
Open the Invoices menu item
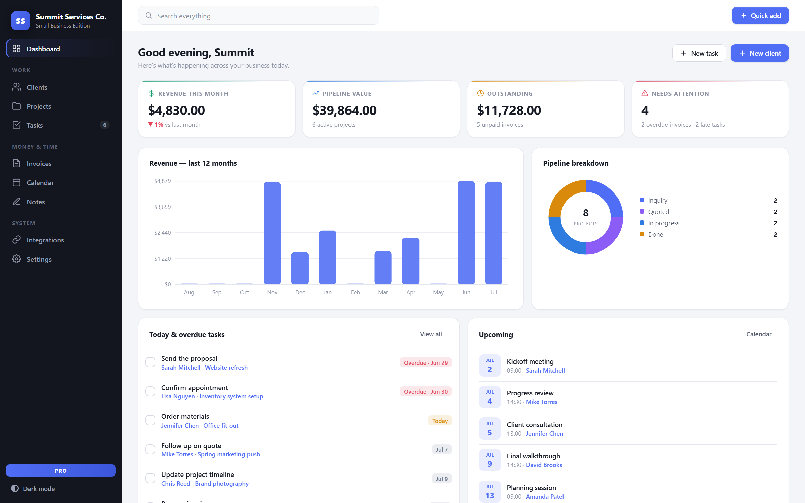pos(61,163)
